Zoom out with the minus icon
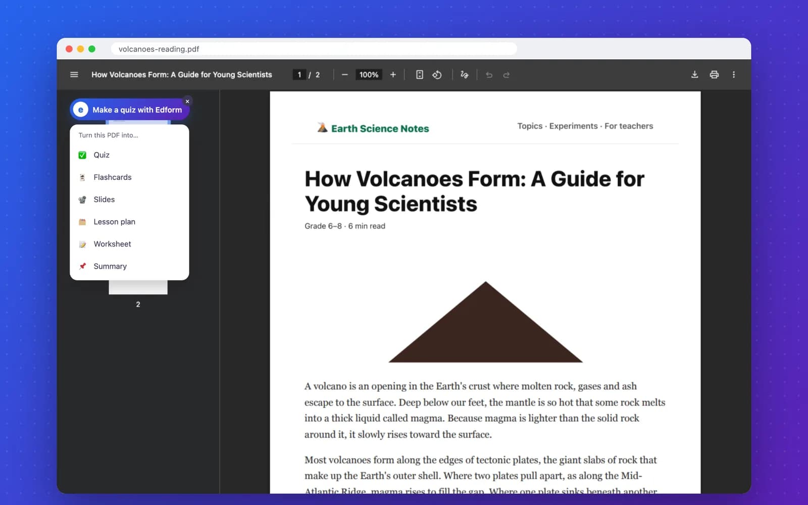The image size is (808, 505). (x=344, y=75)
